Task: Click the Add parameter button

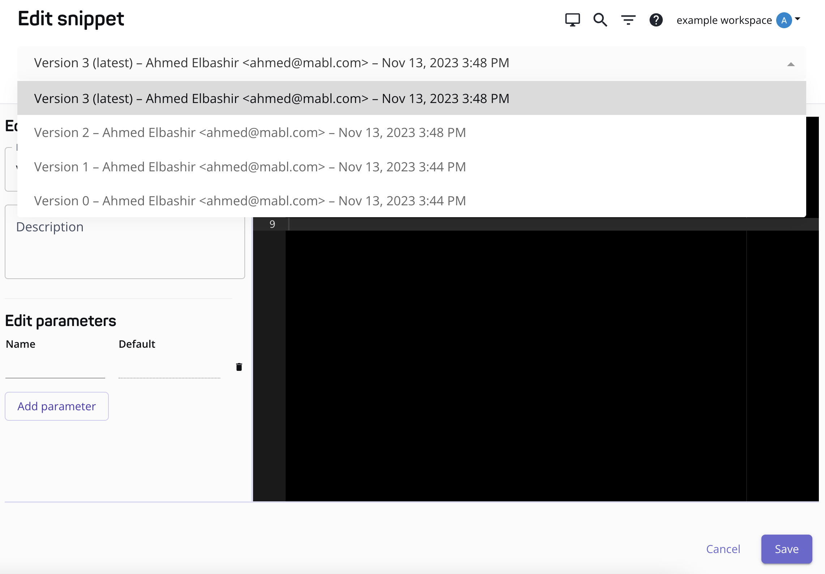Action: [57, 406]
